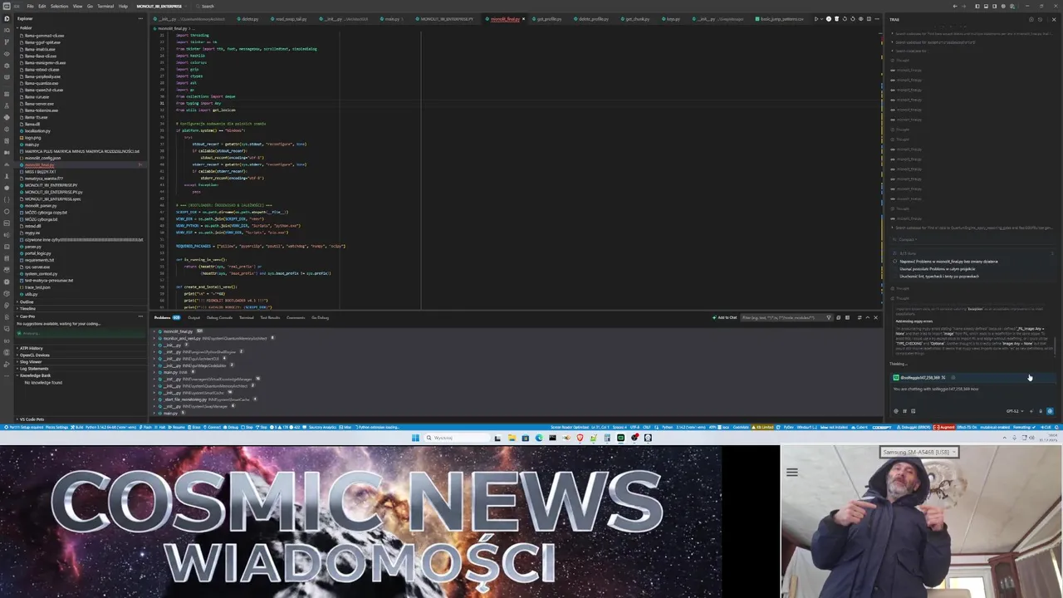Expand the Log Statements section
The image size is (1063, 598).
tap(33, 369)
